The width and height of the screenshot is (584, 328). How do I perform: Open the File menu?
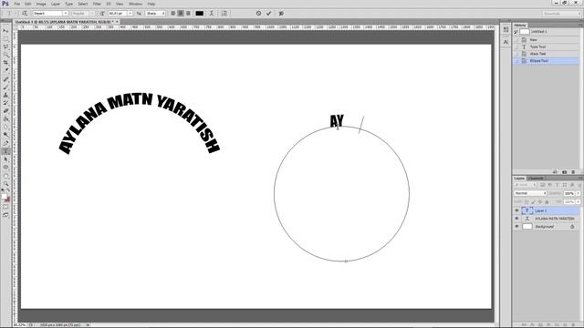click(17, 4)
